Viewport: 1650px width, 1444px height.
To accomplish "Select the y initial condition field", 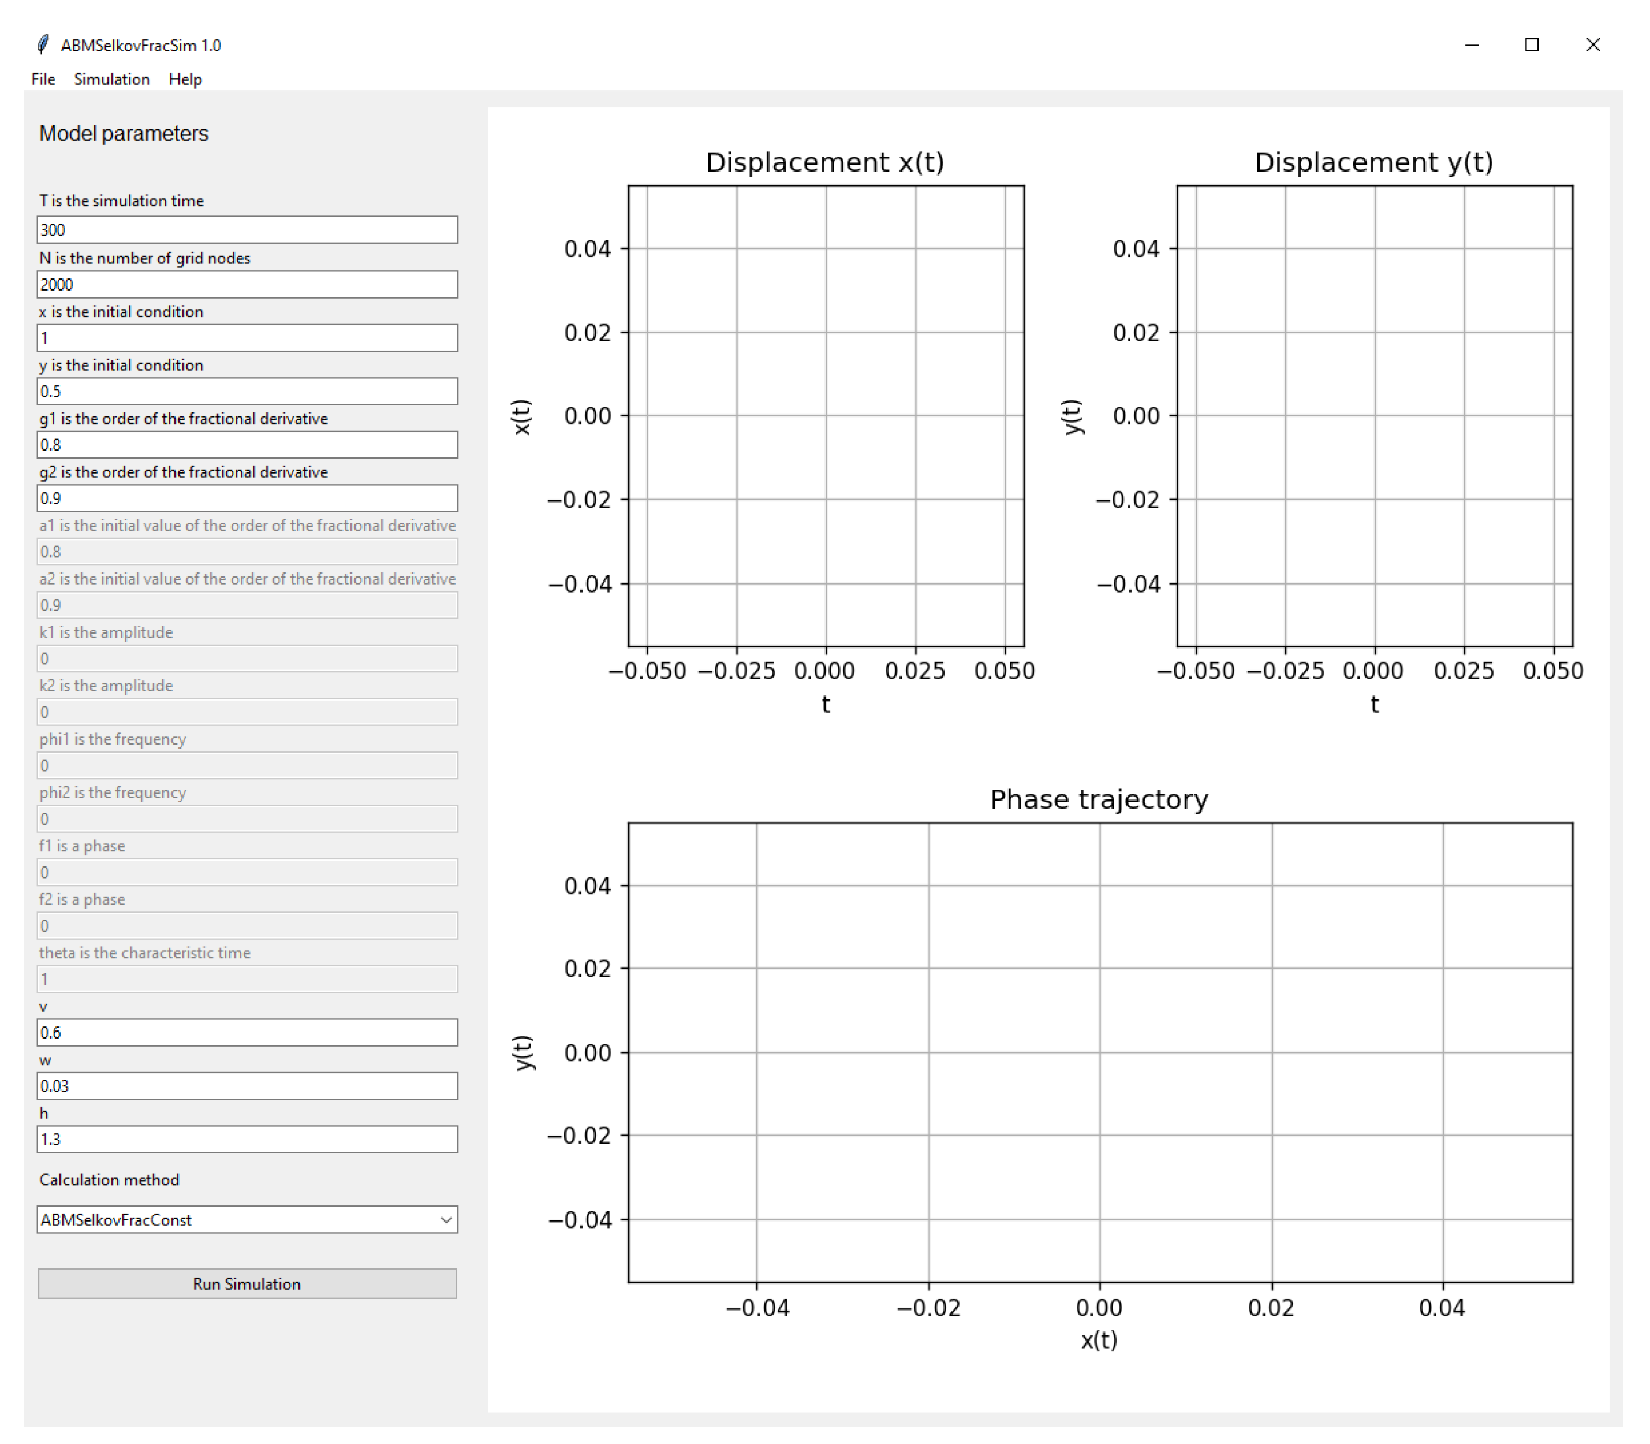I will coord(247,392).
